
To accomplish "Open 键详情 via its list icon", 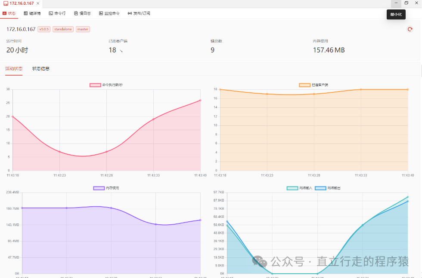I will click(x=26, y=13).
